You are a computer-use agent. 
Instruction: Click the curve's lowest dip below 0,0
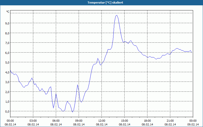[x=73, y=112]
